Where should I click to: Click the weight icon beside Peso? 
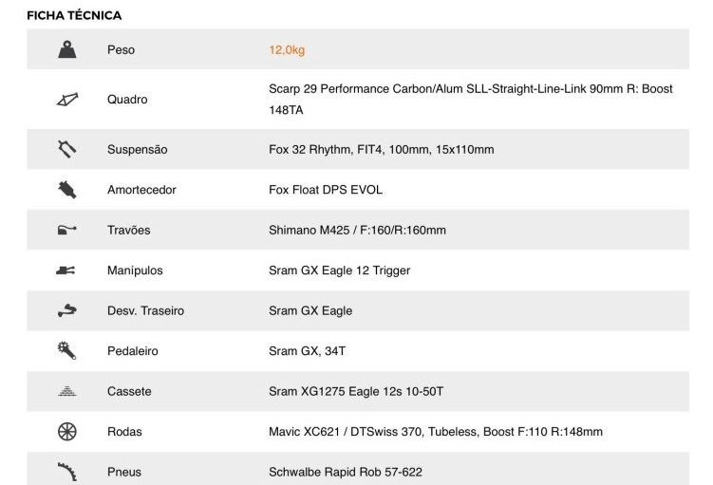tap(66, 49)
